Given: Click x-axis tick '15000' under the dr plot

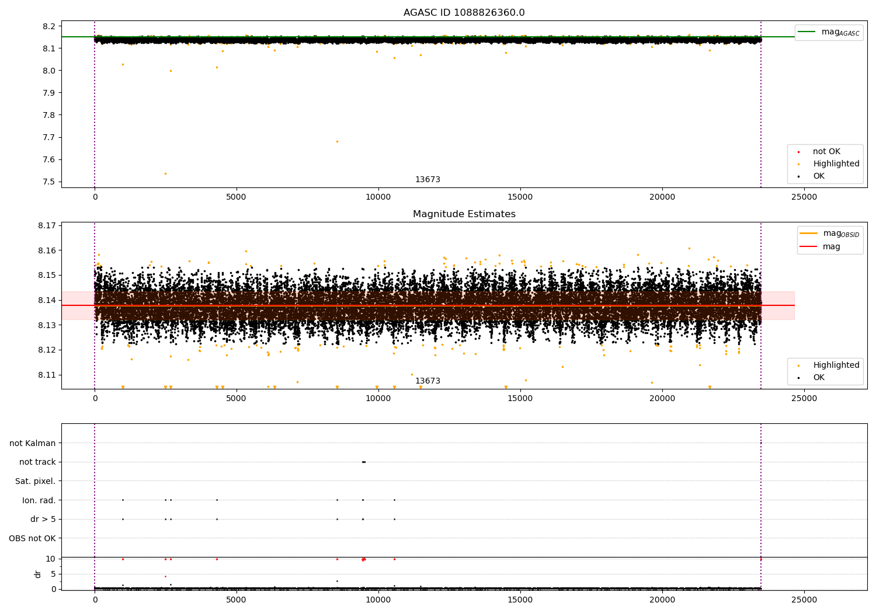Looking at the screenshot, I should tap(520, 600).
